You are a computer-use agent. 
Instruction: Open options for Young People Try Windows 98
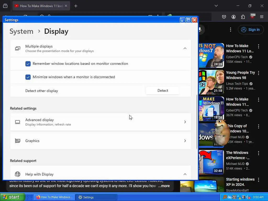(x=259, y=73)
